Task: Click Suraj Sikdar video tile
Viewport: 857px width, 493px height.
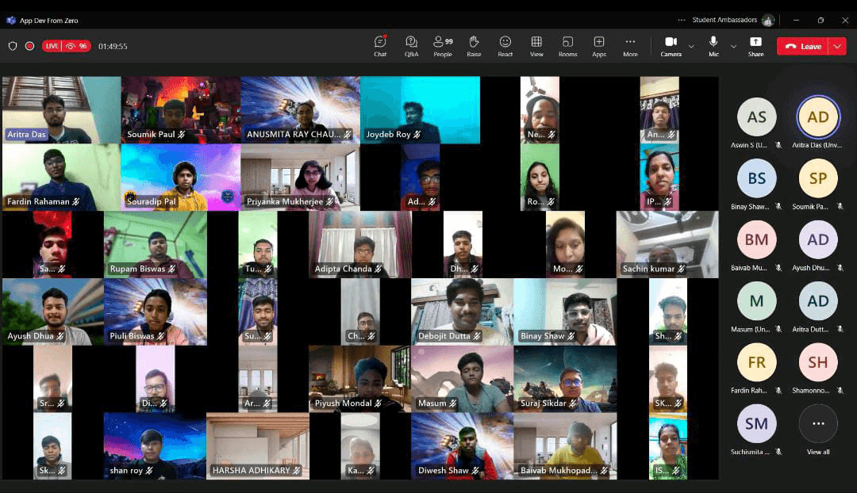Action: [565, 379]
